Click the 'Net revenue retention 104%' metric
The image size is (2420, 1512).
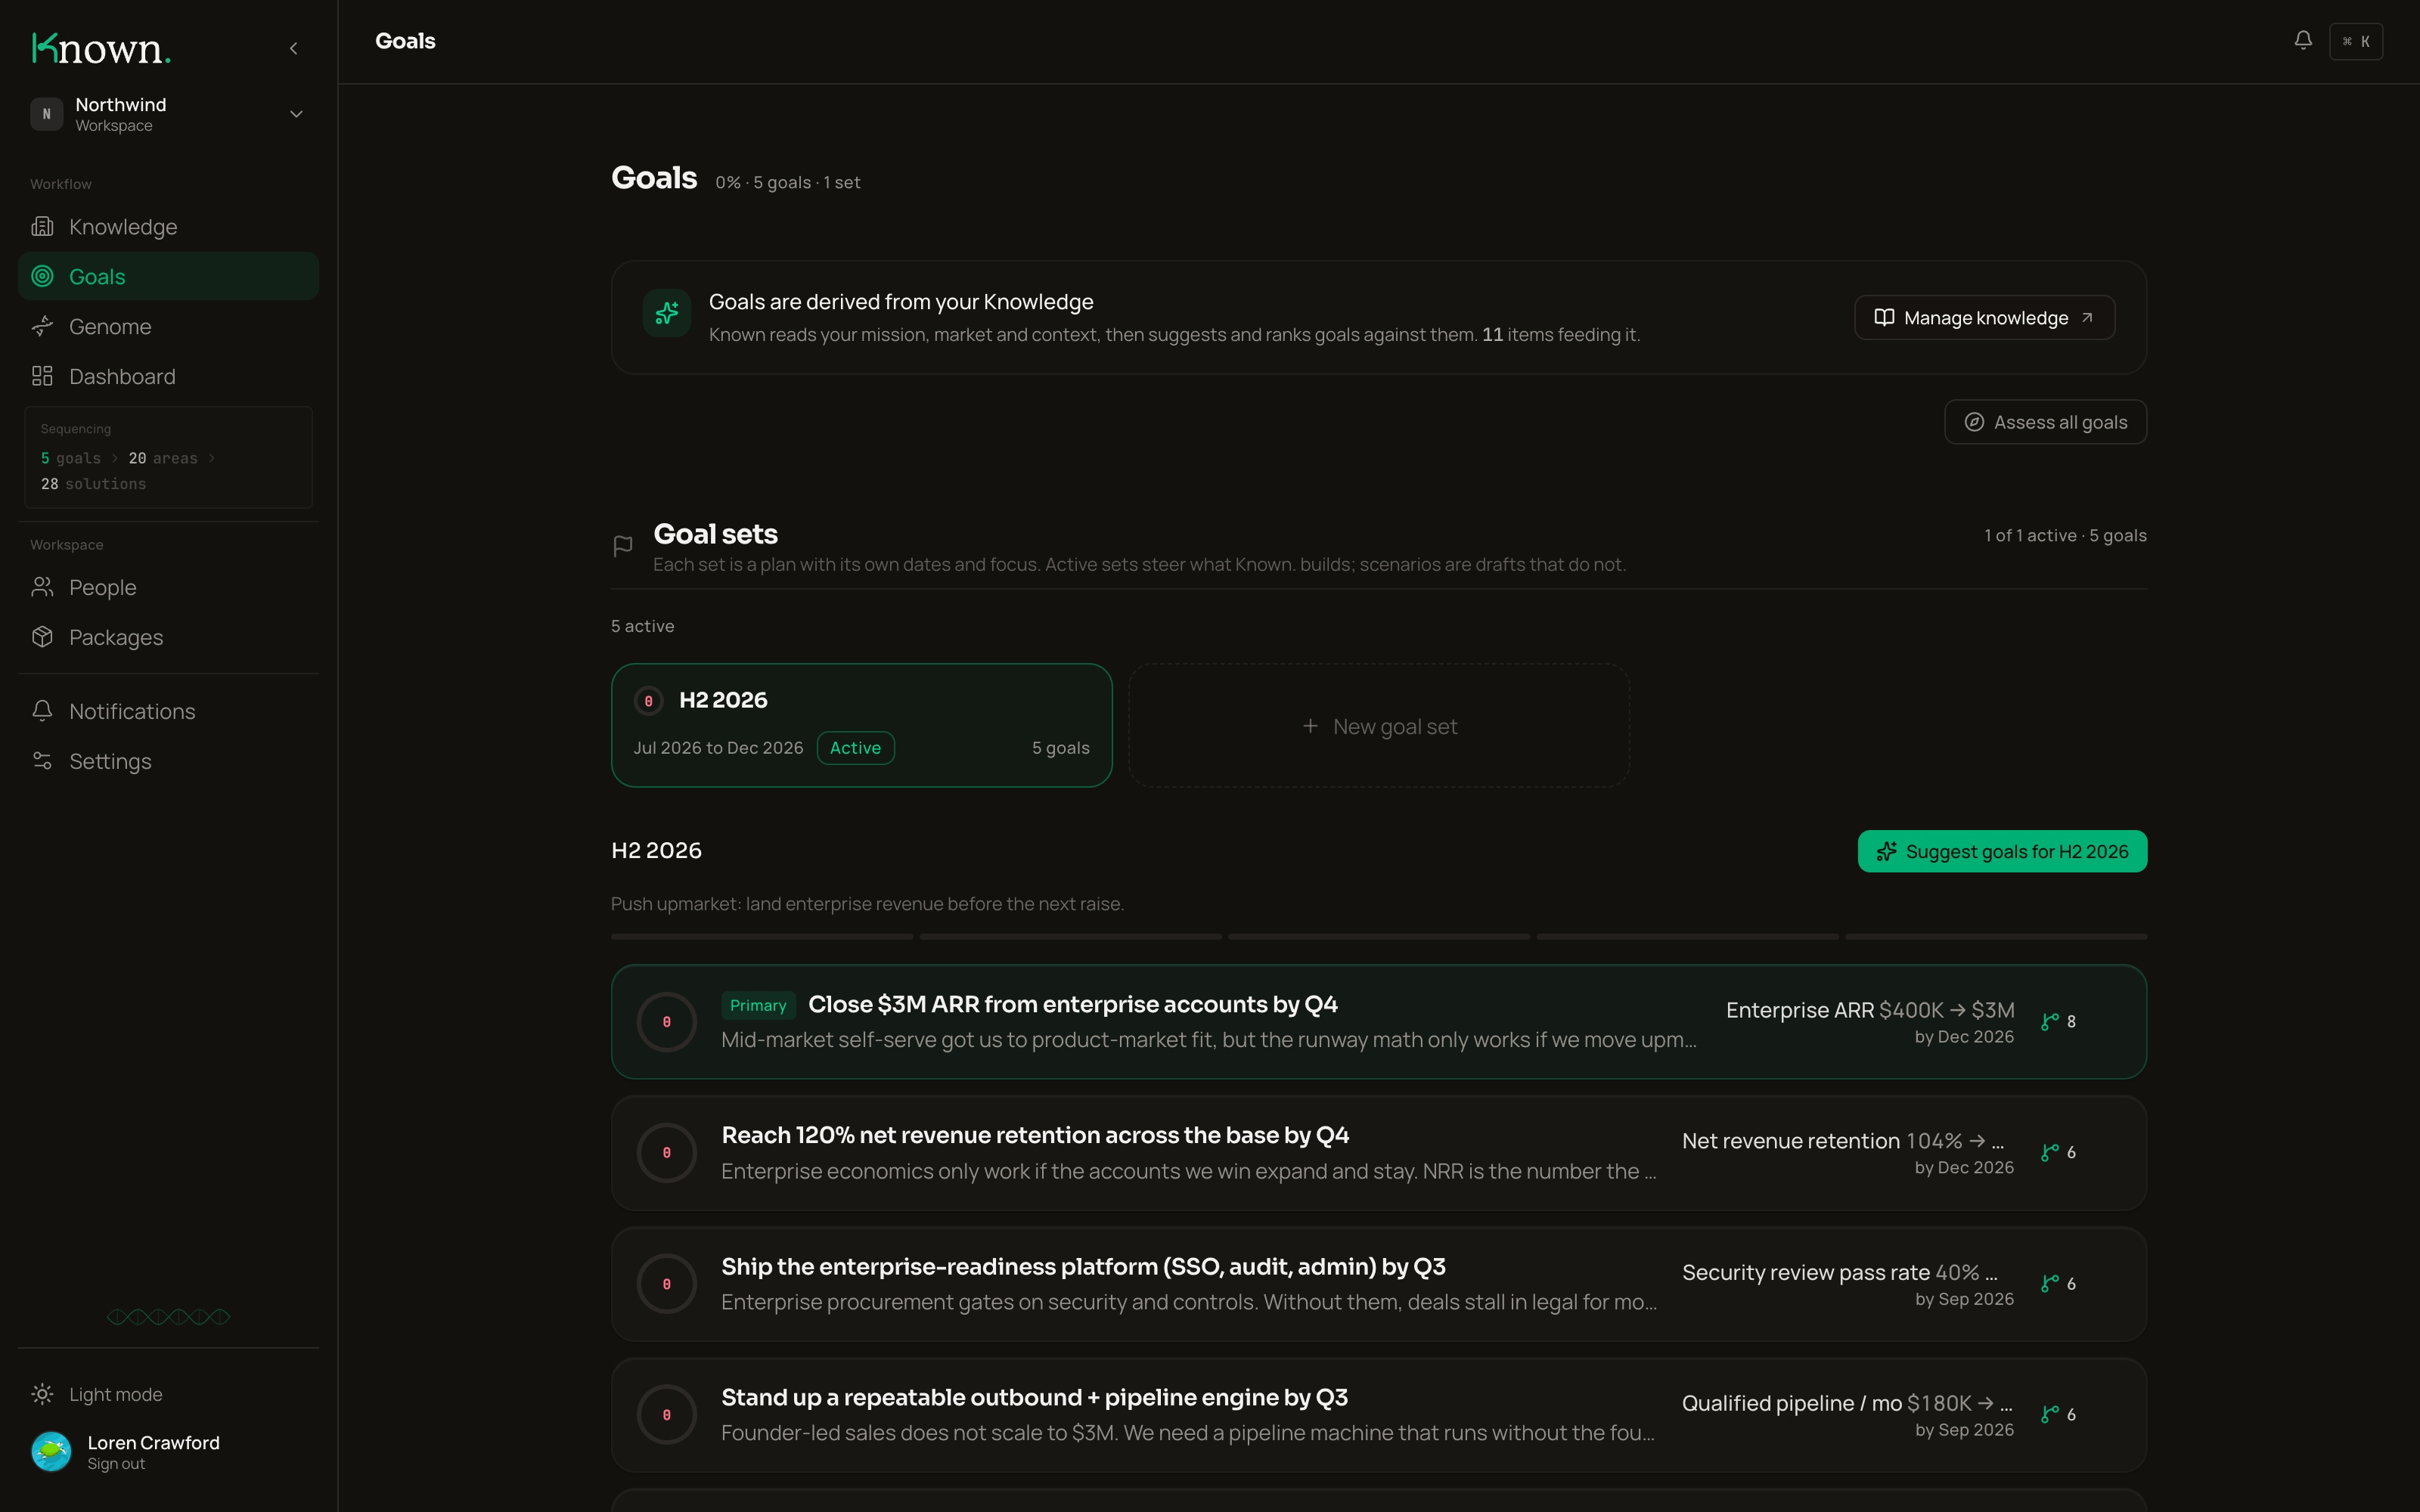[x=1843, y=1141]
